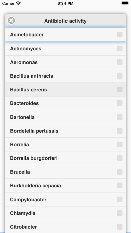Toggle the Bacillus cereus checkbox
Viewport: 131px width, 233px height.
click(x=120, y=90)
